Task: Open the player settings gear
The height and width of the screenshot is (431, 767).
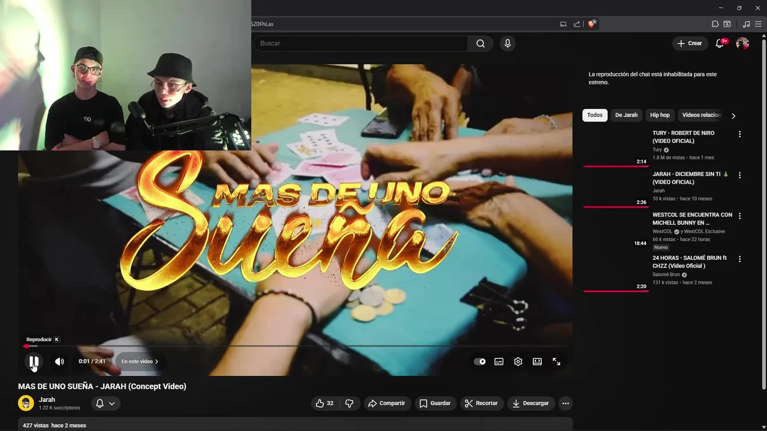Action: pos(518,362)
